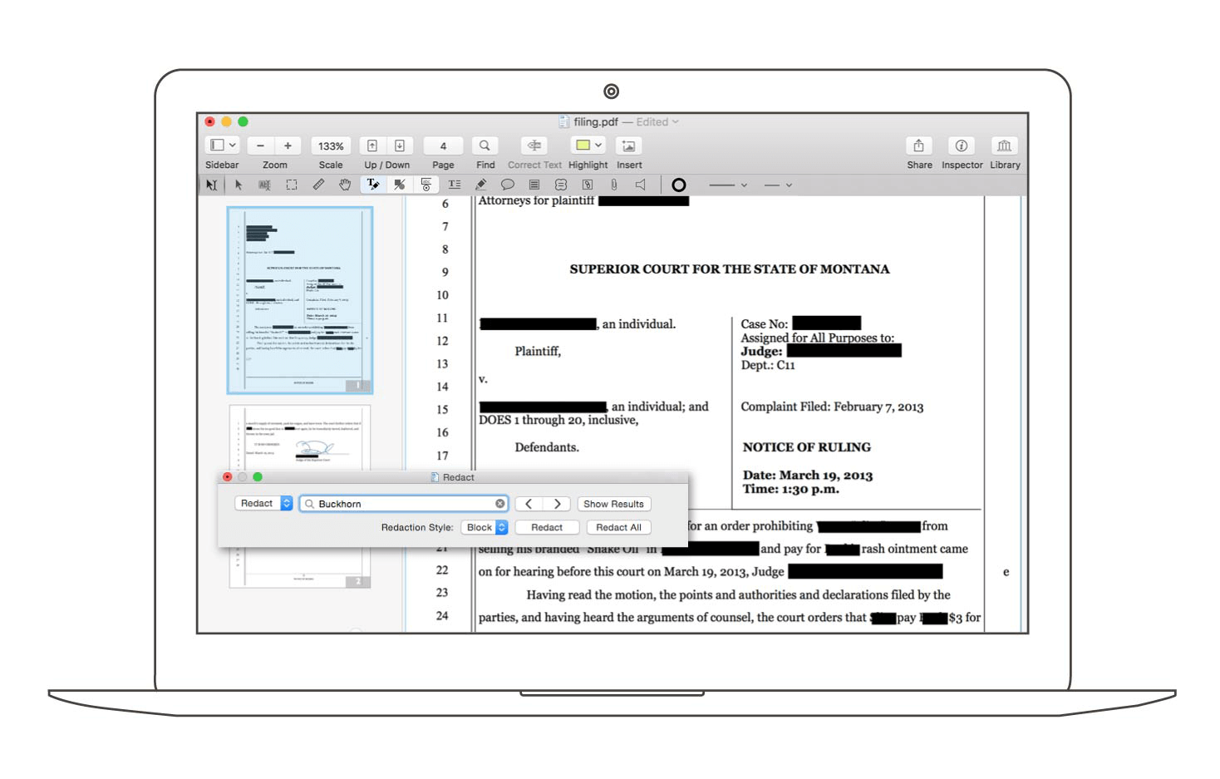The image size is (1220, 779).
Task: Click the 'NOTICE OF RULING' heading
Action: [x=806, y=447]
